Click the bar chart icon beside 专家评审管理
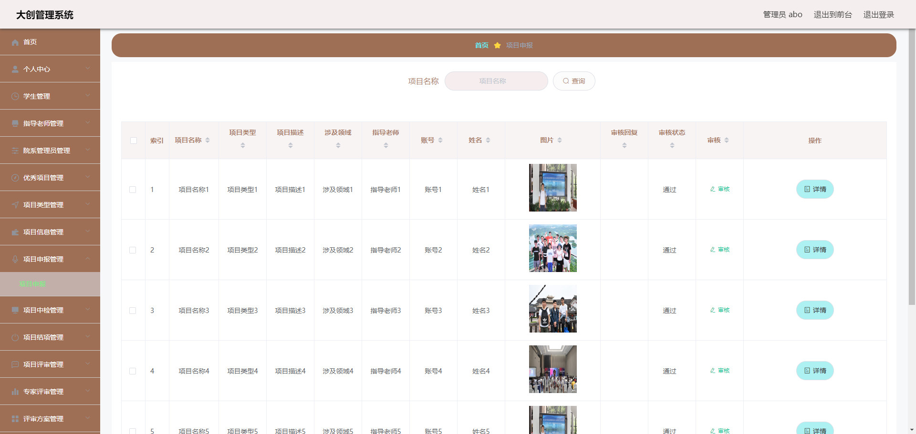Viewport: 916px width, 434px height. pyautogui.click(x=15, y=392)
